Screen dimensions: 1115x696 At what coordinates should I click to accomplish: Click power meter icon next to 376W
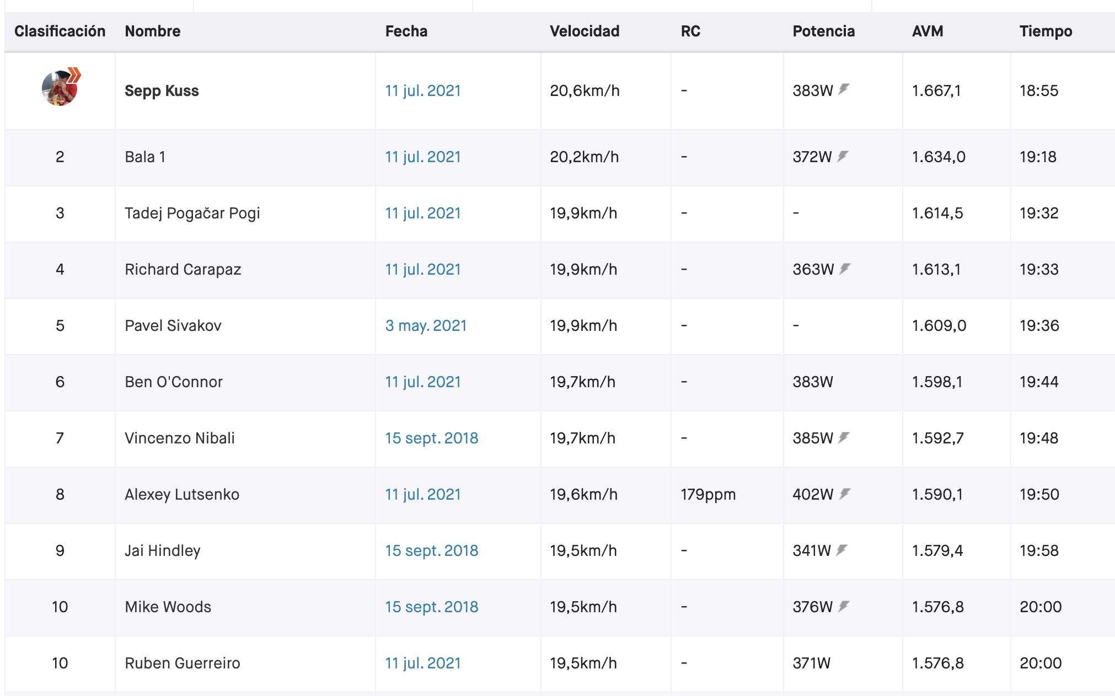point(844,607)
